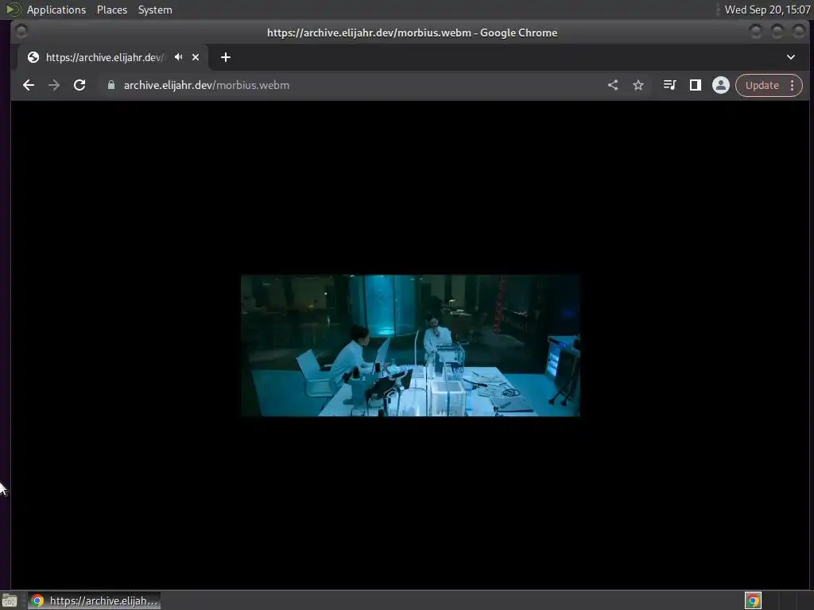Image resolution: width=814 pixels, height=610 pixels.
Task: Click the Chrome taskbar window button
Action: coord(94,600)
